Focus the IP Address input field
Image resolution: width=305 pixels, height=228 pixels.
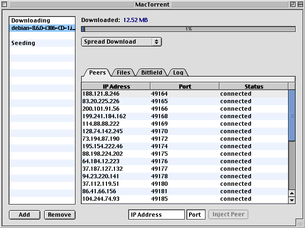[156, 214]
